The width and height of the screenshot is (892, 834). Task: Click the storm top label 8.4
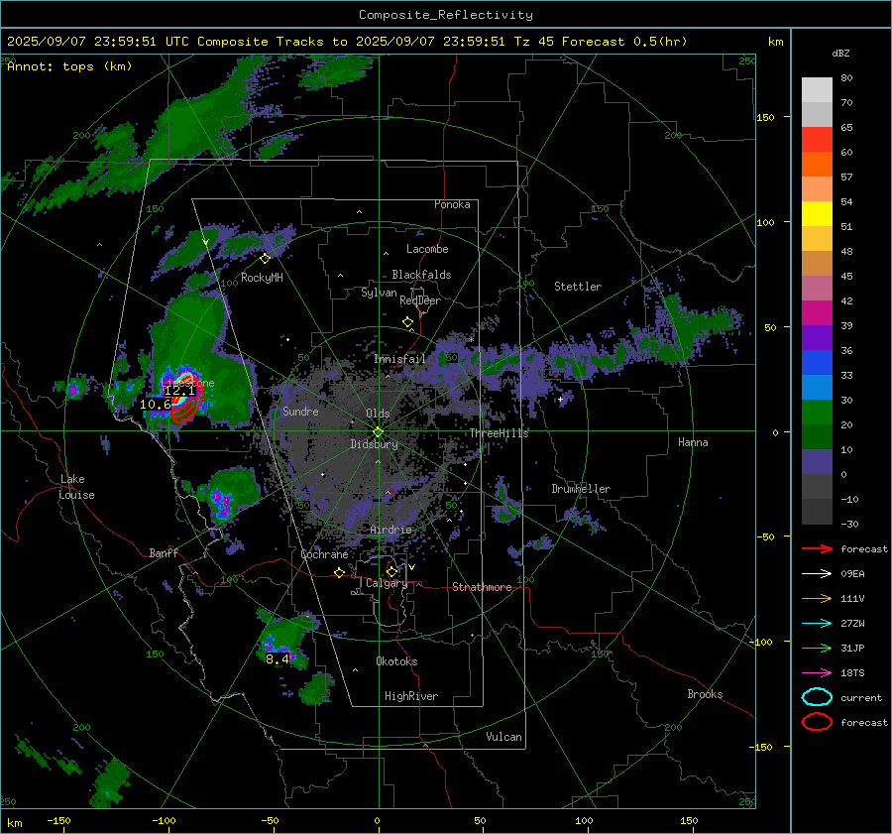click(x=278, y=659)
